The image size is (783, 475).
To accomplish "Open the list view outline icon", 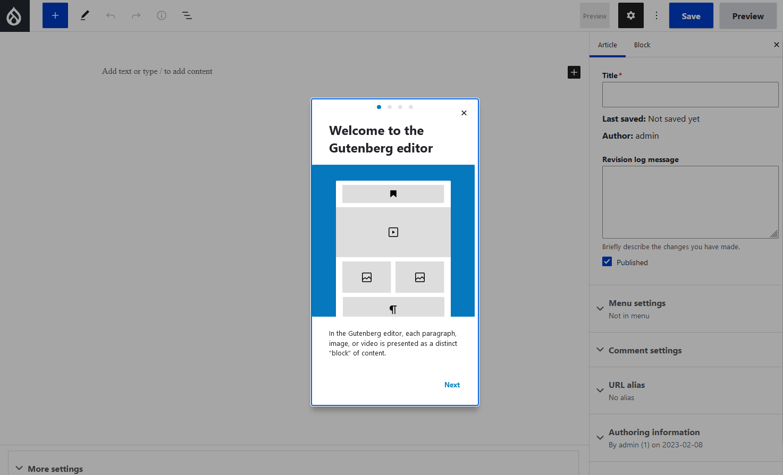I will 187,15.
